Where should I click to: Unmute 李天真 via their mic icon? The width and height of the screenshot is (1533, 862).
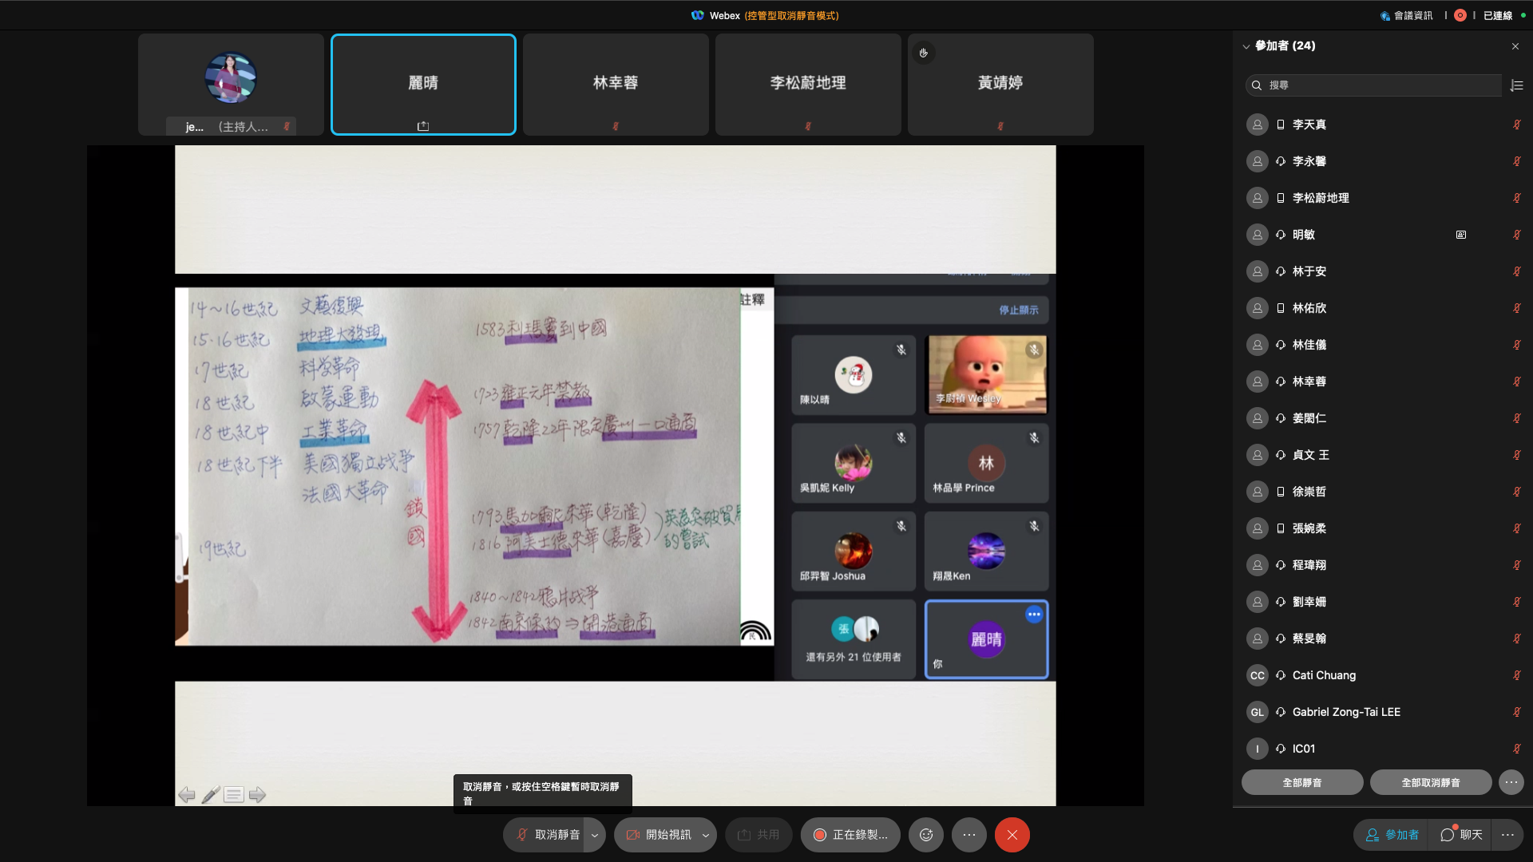point(1516,125)
